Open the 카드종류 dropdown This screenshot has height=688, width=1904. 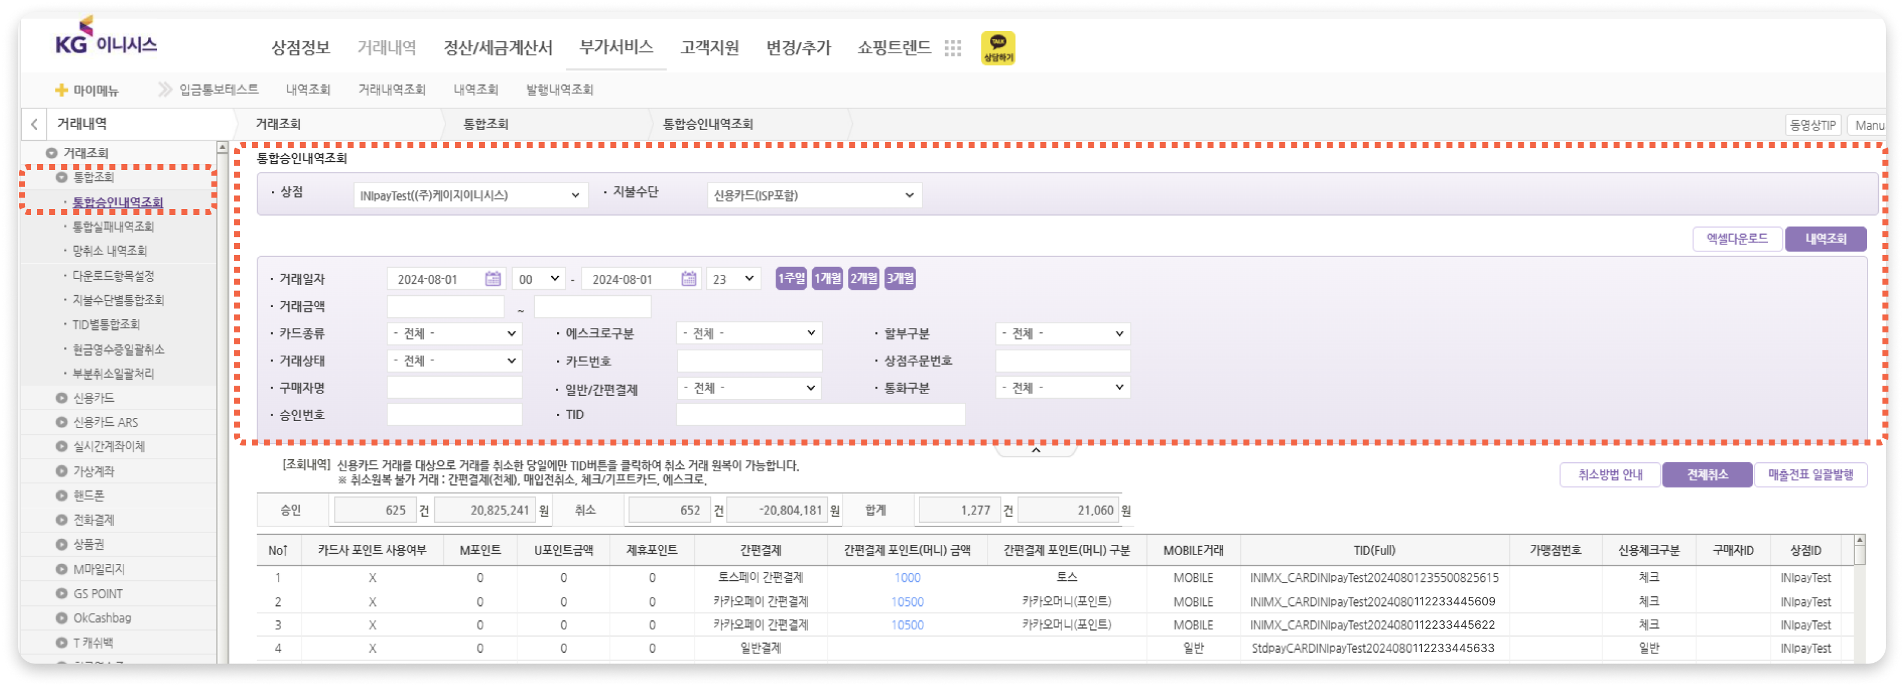tap(454, 334)
